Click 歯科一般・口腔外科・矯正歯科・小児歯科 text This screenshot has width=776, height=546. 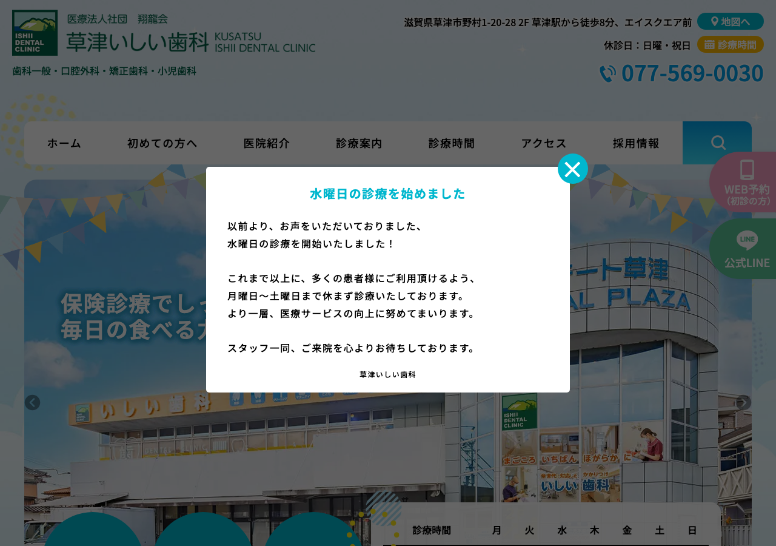click(x=104, y=71)
